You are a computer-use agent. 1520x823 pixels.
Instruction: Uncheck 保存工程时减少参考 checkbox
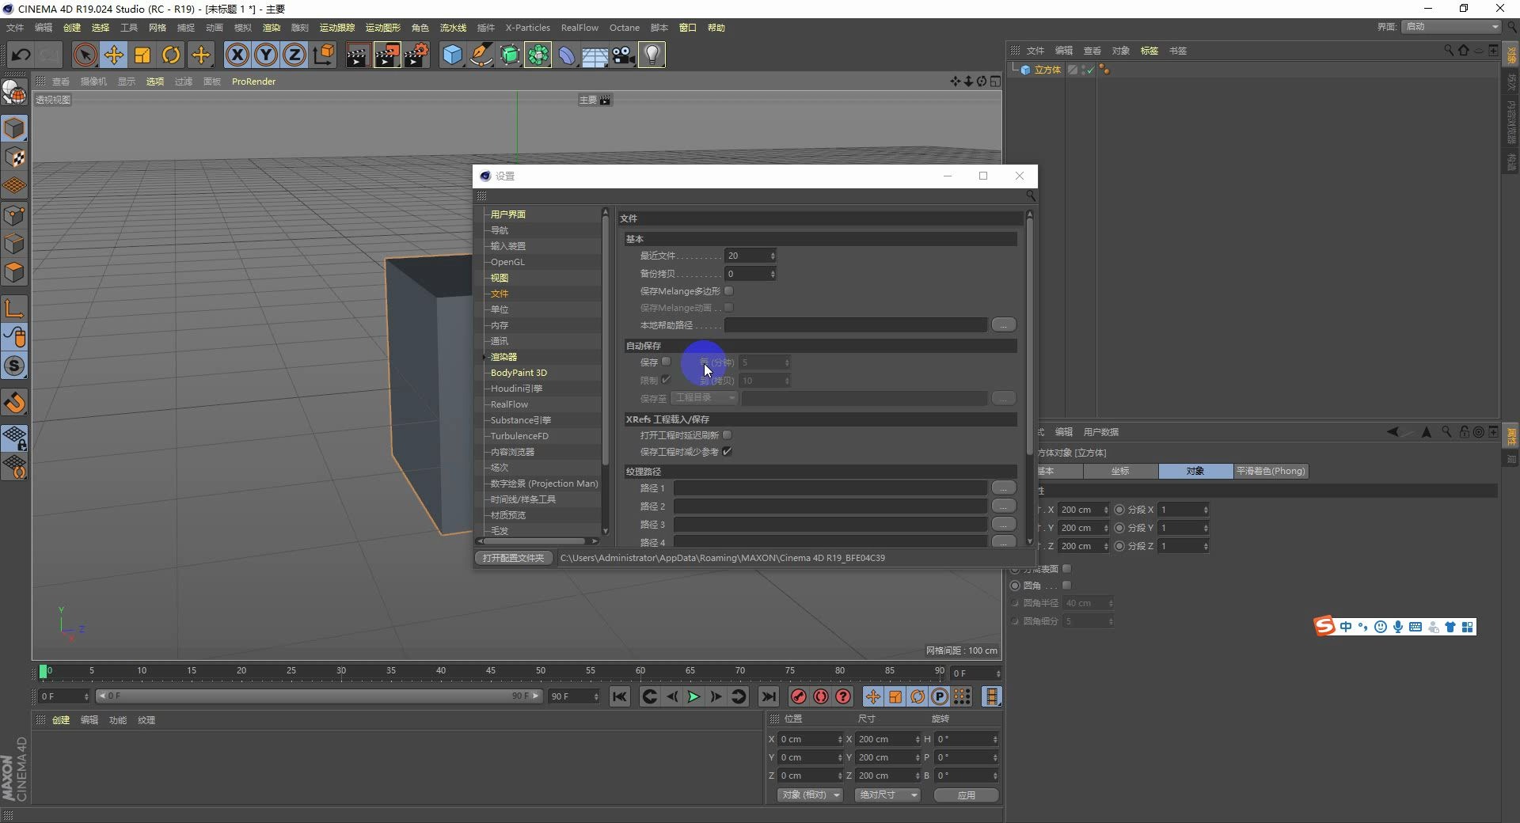726,451
